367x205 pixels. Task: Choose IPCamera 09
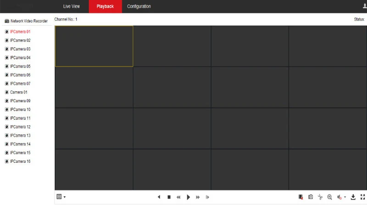click(x=20, y=101)
